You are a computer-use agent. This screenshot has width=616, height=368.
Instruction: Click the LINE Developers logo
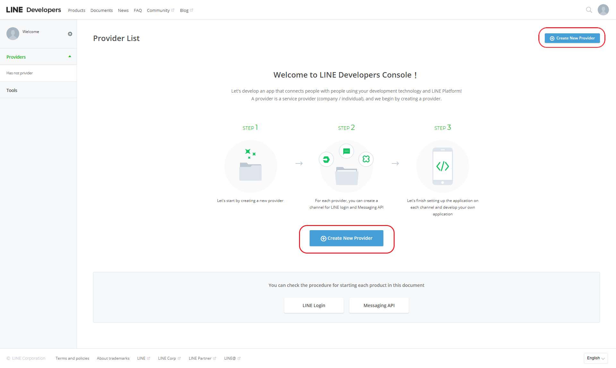pos(33,10)
